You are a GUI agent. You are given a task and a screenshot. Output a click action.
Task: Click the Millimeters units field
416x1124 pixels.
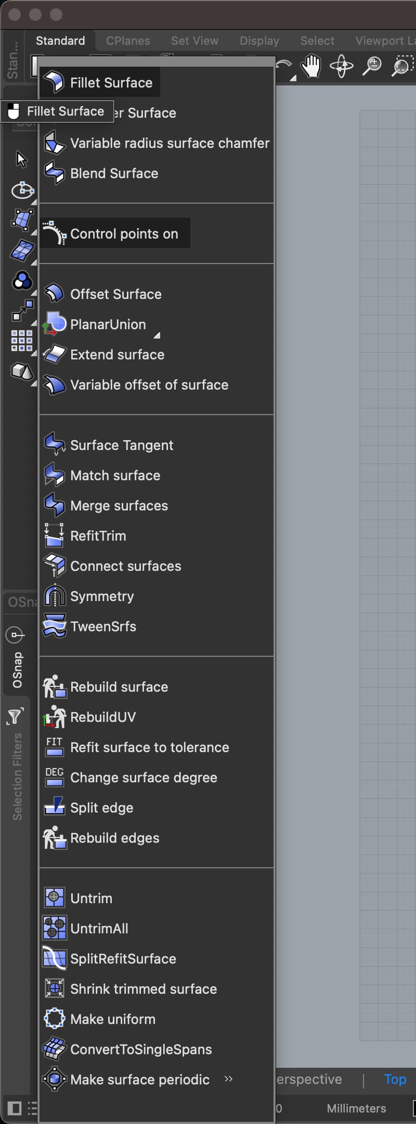tap(356, 1108)
